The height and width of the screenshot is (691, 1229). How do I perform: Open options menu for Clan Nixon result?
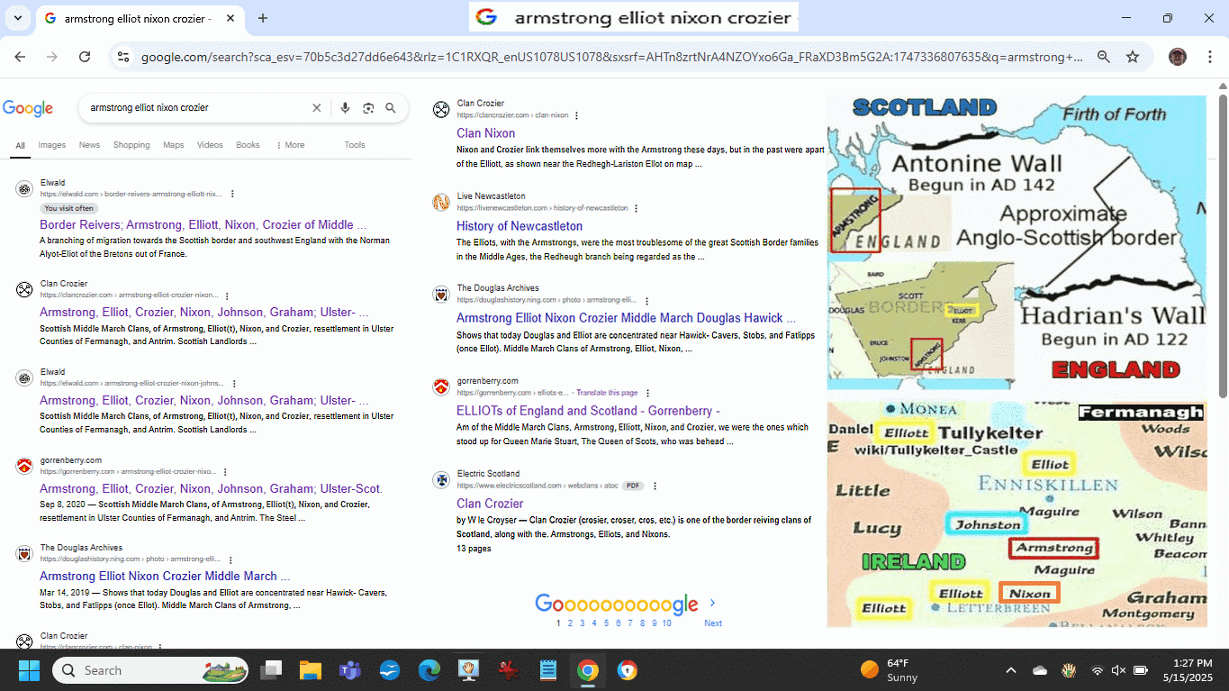pyautogui.click(x=576, y=115)
